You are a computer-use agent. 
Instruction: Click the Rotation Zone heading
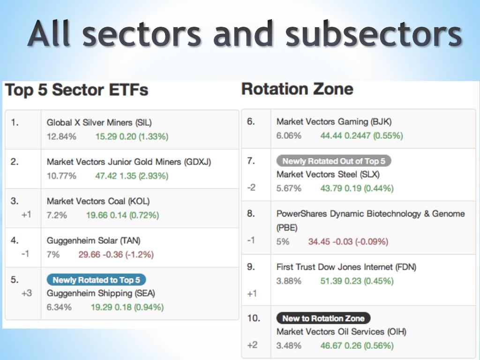tap(297, 89)
